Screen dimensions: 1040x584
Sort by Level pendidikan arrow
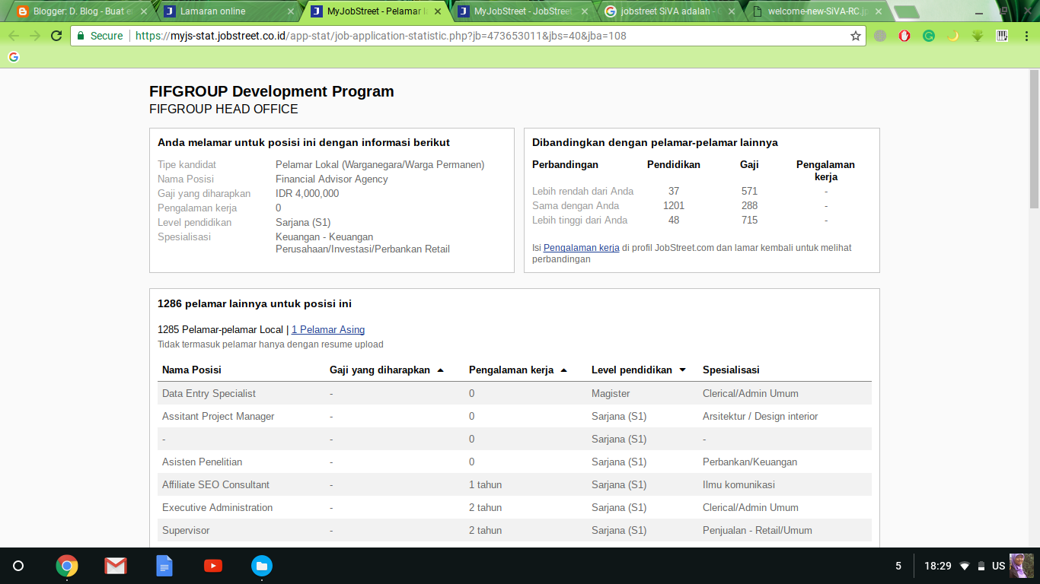point(682,370)
